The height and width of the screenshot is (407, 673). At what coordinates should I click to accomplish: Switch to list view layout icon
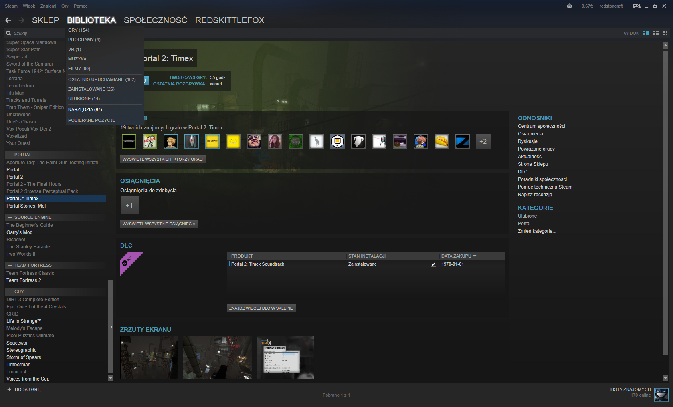(x=656, y=33)
